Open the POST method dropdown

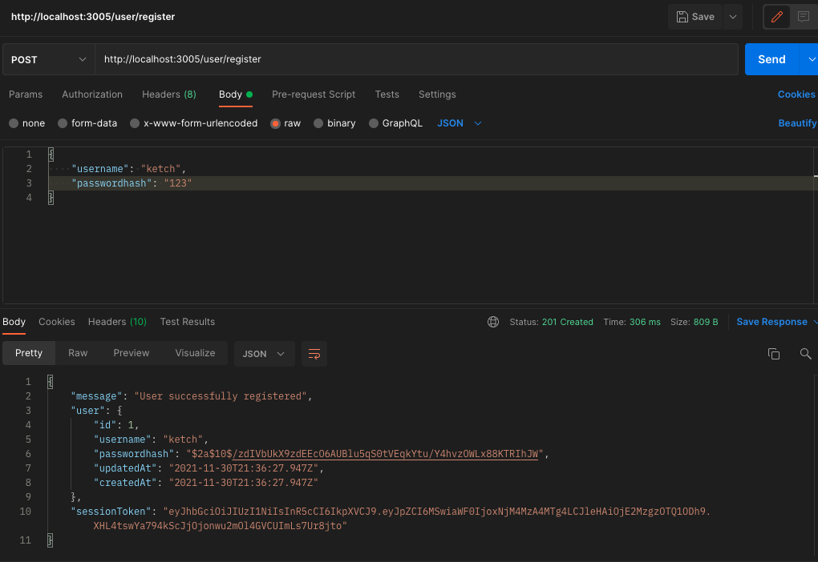(x=48, y=59)
